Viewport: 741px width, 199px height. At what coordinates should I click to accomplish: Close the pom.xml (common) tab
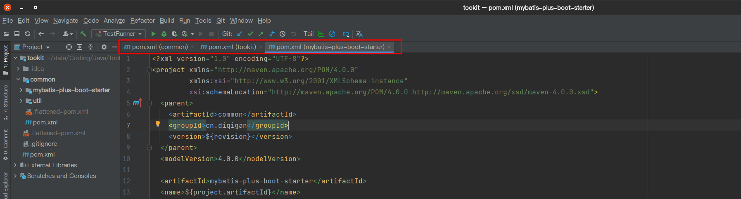click(x=192, y=47)
